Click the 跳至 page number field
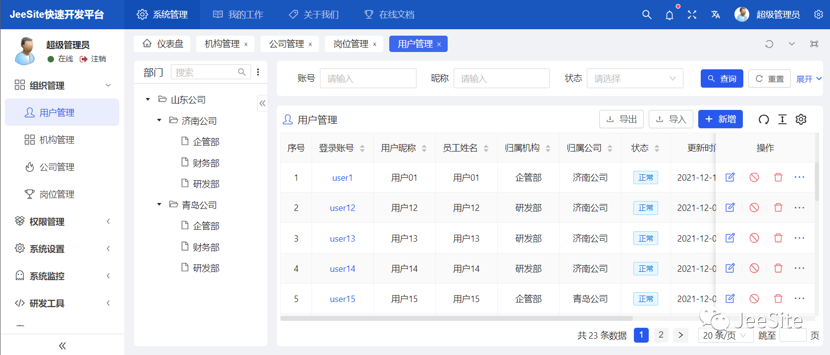Screen dimensions: 830x355 (793, 335)
